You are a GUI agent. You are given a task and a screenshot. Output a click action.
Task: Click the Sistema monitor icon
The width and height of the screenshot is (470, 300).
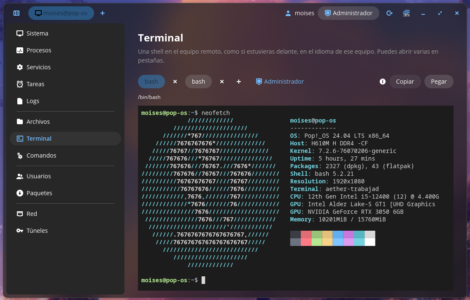[20, 33]
